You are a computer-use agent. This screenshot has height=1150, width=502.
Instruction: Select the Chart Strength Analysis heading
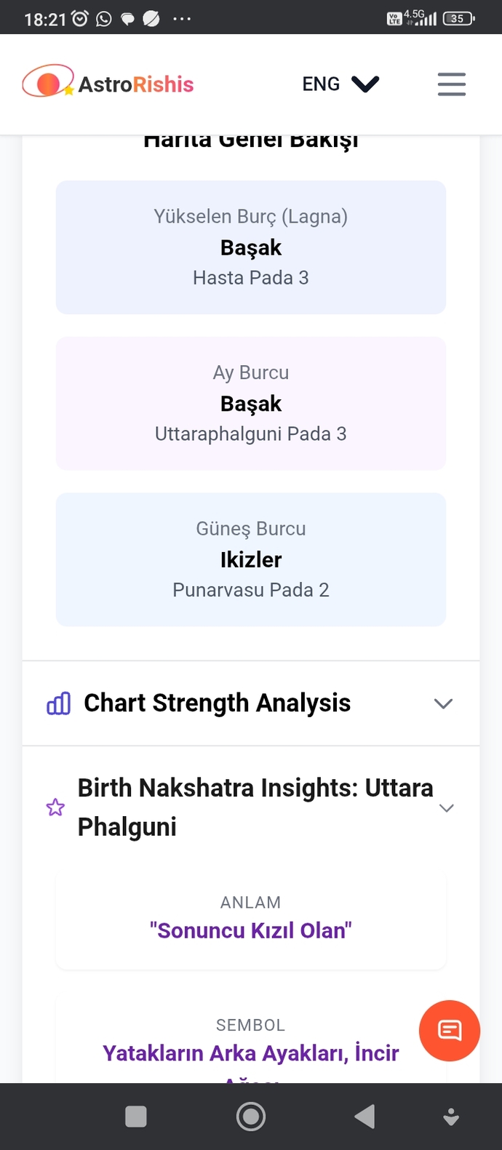click(x=218, y=703)
